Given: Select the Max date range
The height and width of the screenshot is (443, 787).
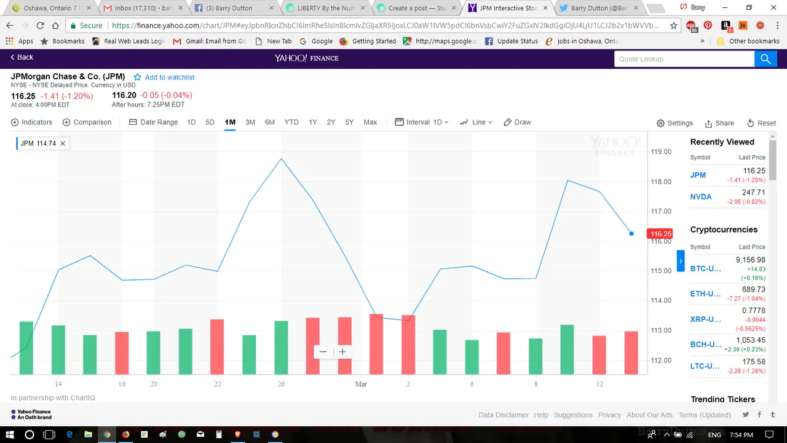Looking at the screenshot, I should pos(370,122).
